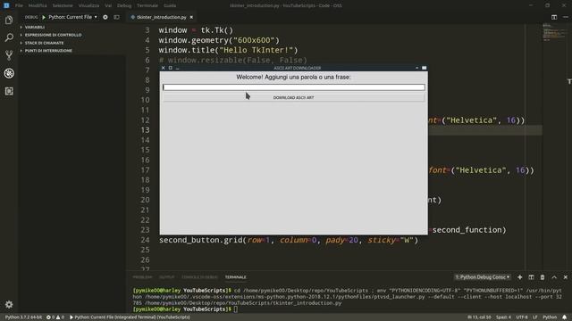The image size is (572, 321).
Task: Change language mode via Python status item
Action: [550, 317]
